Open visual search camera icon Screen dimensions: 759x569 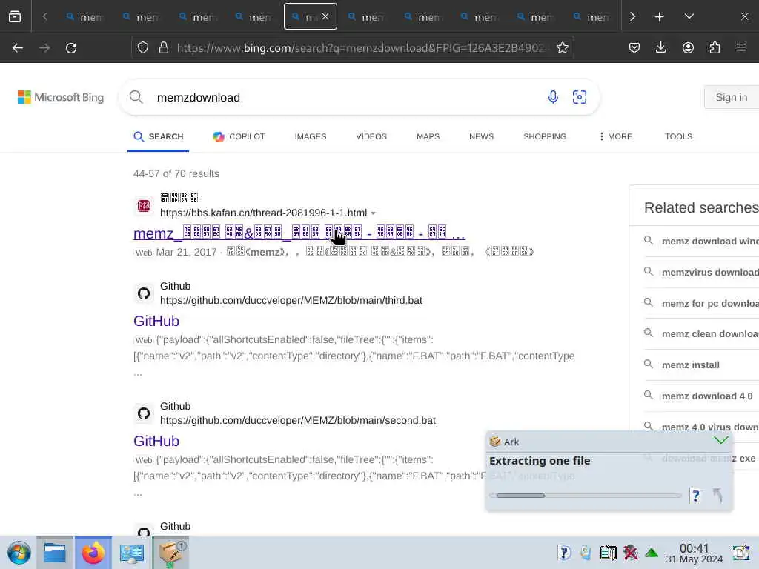point(580,97)
